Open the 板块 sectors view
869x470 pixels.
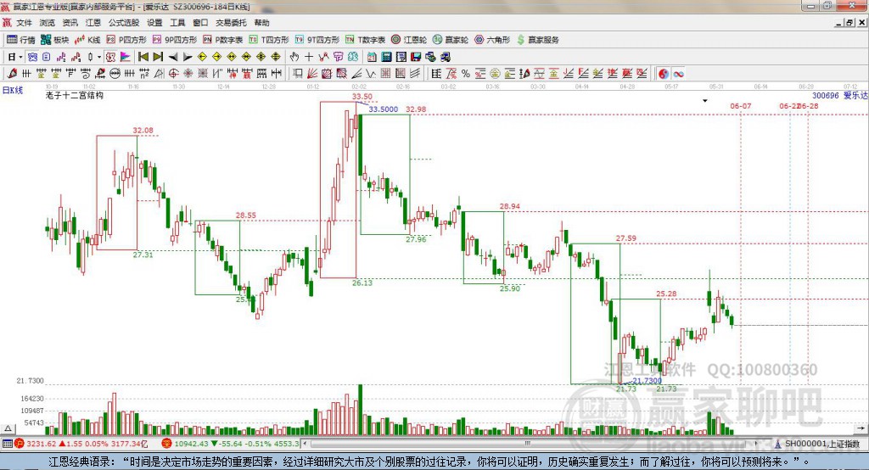[x=55, y=40]
